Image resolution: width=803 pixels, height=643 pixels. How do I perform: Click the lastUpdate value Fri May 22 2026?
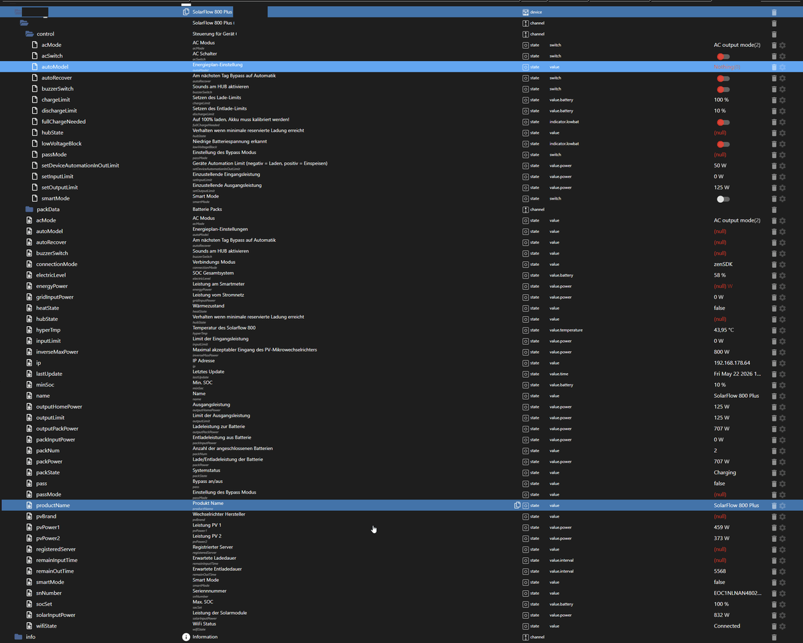(x=737, y=374)
